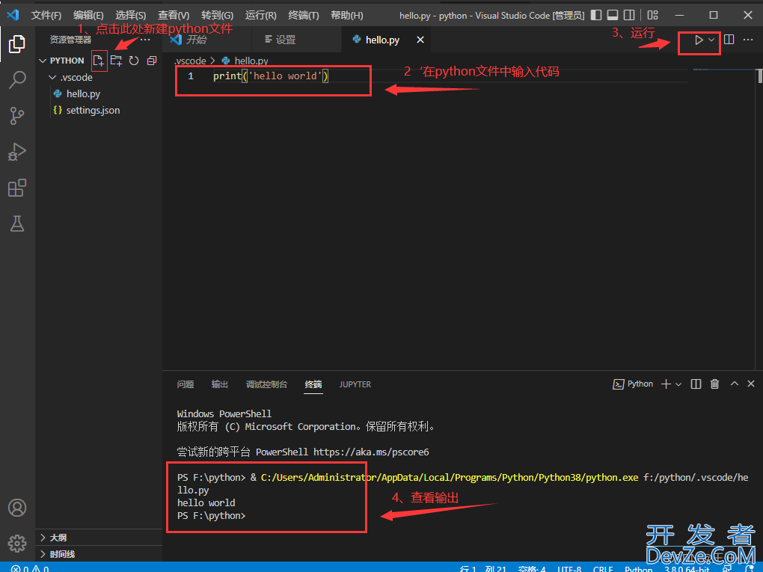The height and width of the screenshot is (572, 763).
Task: Open the 查看(V) menu
Action: tap(174, 15)
